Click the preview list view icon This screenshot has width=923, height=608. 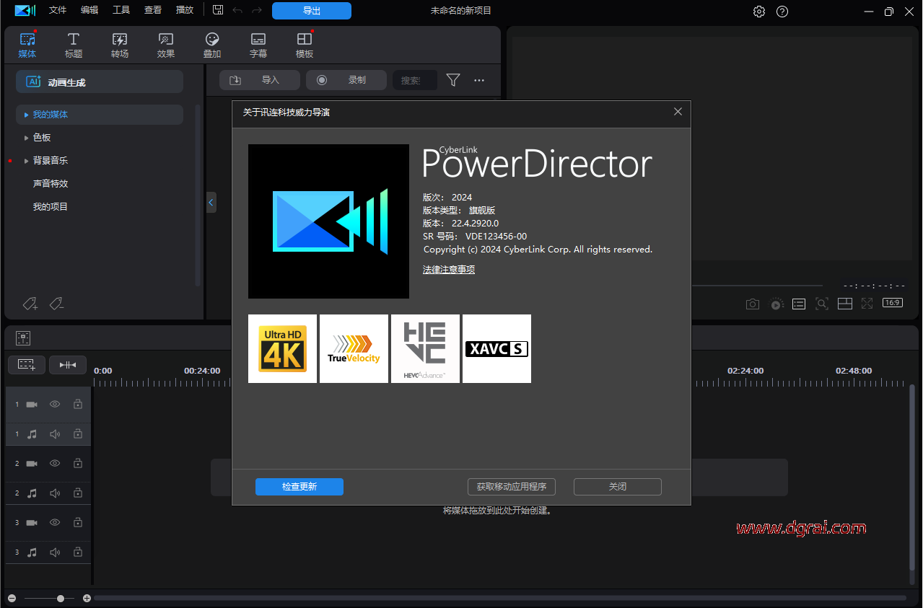tap(799, 304)
